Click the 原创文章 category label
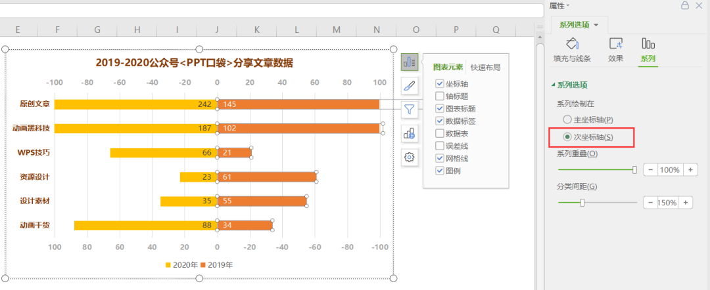 point(34,104)
